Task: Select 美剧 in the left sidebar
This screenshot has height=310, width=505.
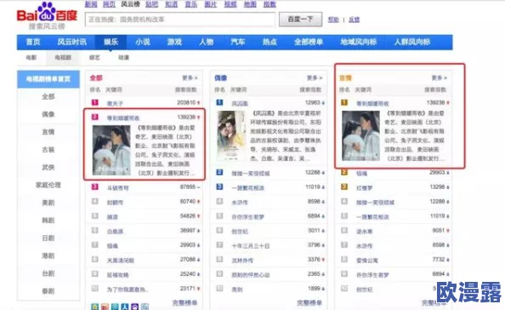Action: tap(48, 203)
